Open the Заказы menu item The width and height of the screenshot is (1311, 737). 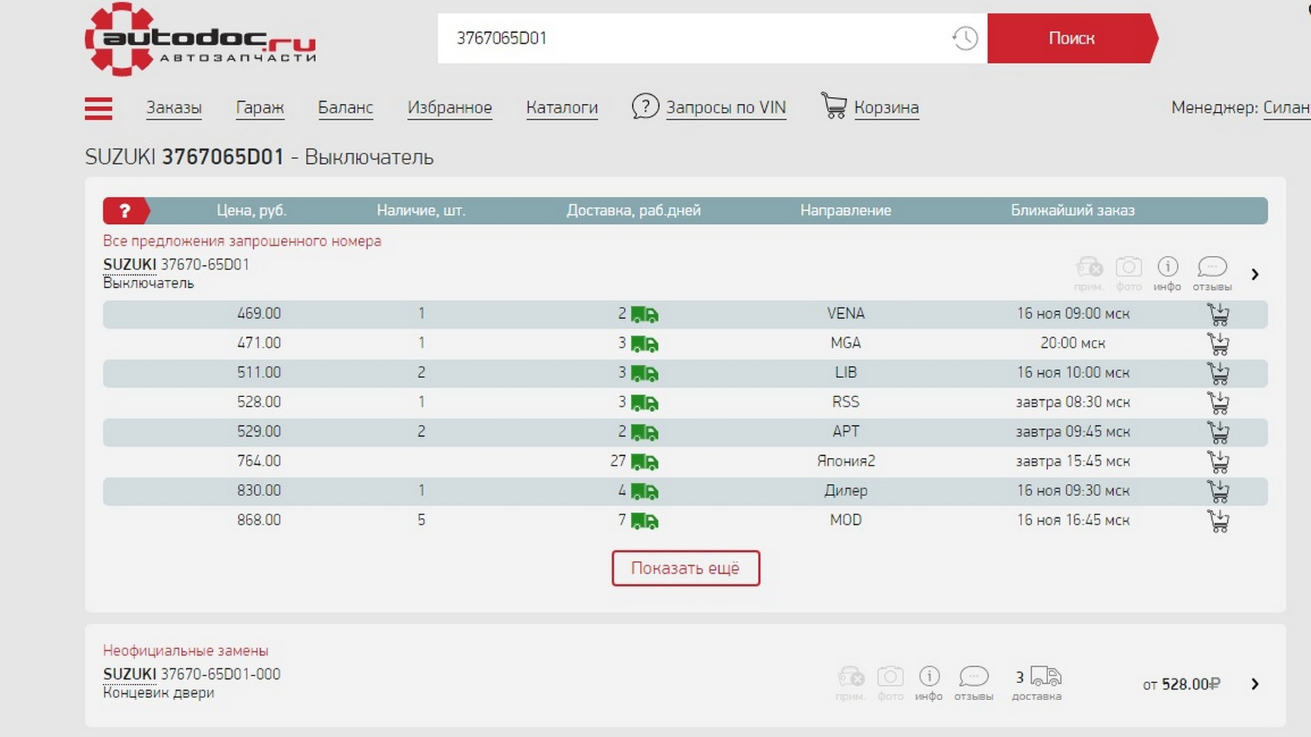[x=173, y=108]
